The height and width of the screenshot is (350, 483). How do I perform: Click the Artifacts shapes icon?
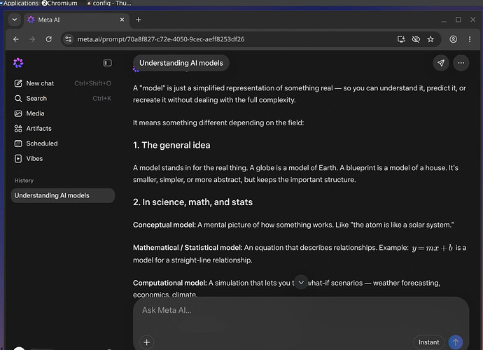point(18,129)
